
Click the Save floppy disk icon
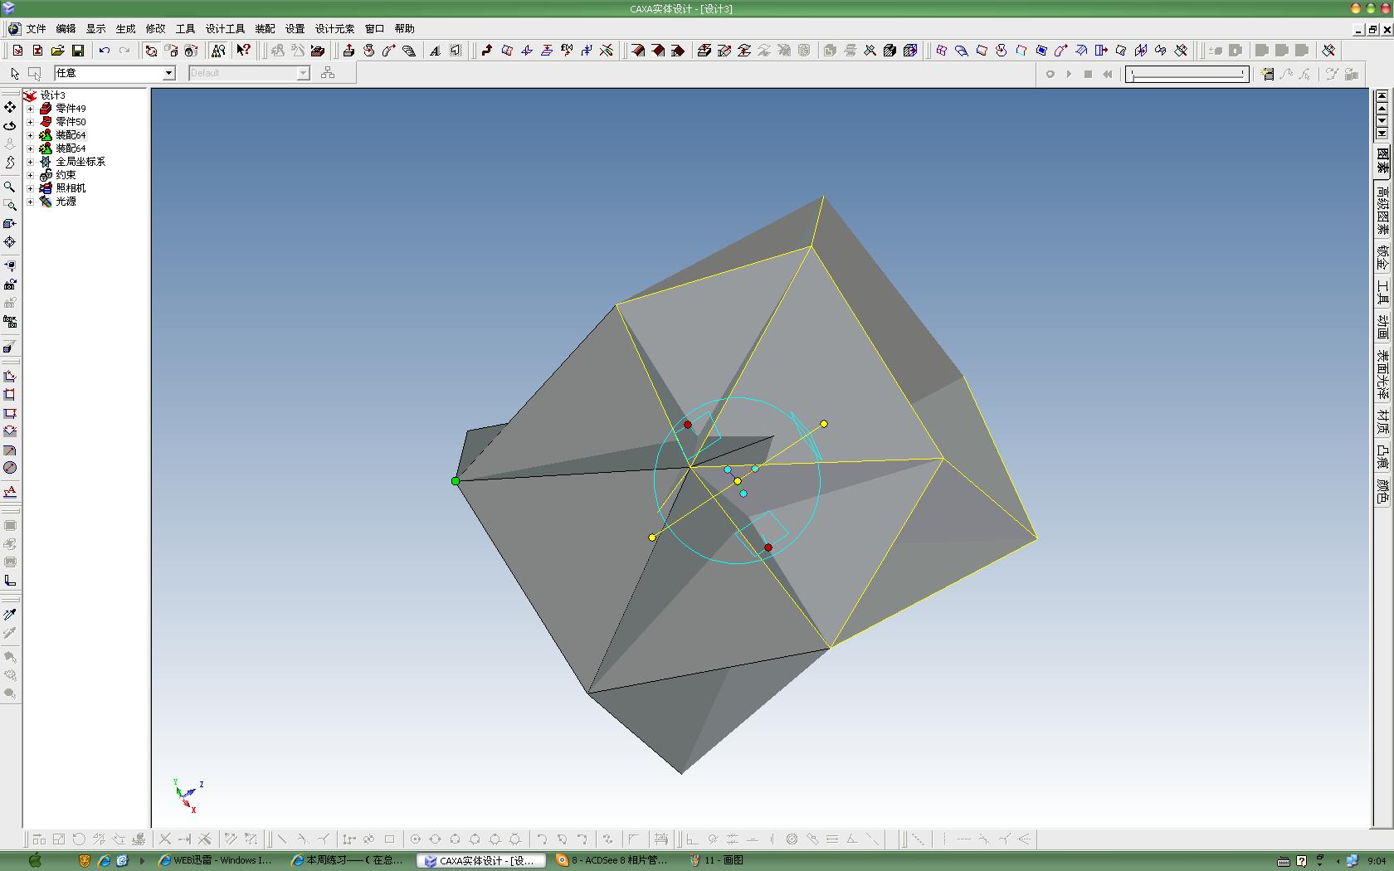(x=77, y=51)
